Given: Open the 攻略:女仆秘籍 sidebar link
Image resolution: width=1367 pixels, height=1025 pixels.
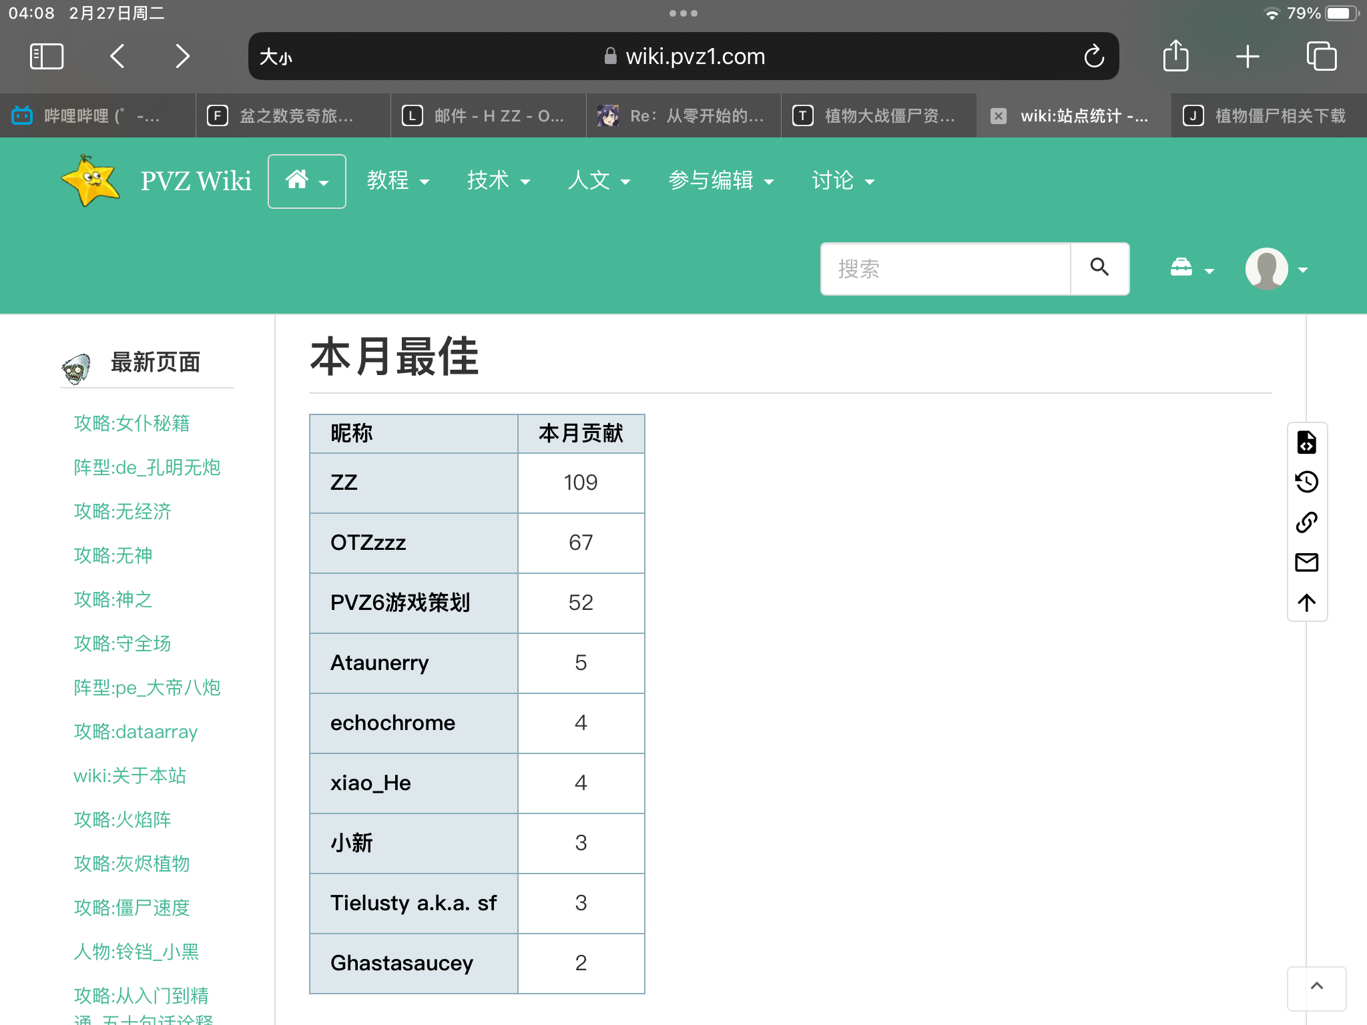Looking at the screenshot, I should coord(131,423).
